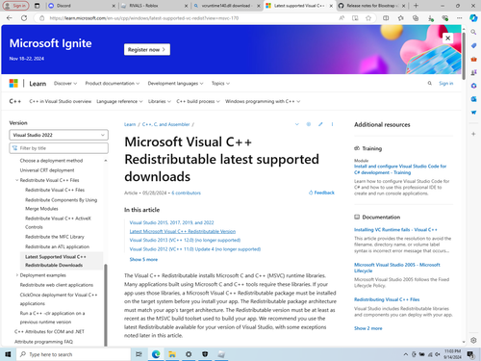Expand the breadcrumb chevron dropdown

(x=297, y=124)
